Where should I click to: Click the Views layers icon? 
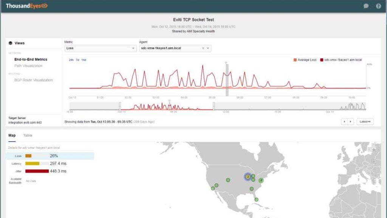tap(10, 43)
